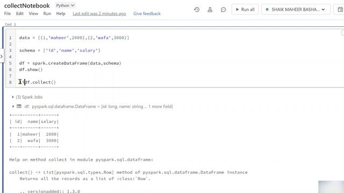Image resolution: width=344 pixels, height=193 pixels.
Task: Click the output table header id name salary
Action: [34, 122]
